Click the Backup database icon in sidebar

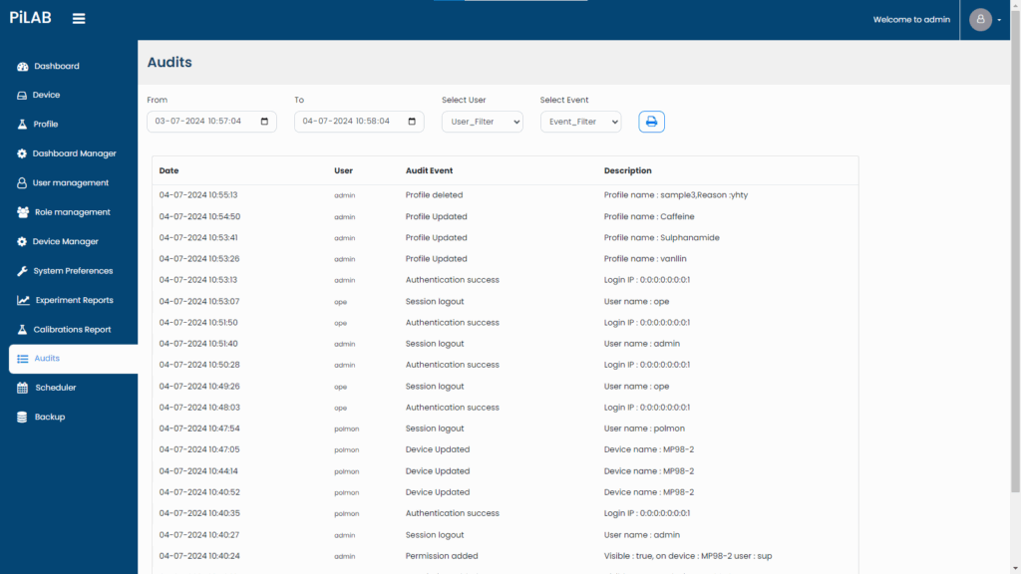(23, 417)
